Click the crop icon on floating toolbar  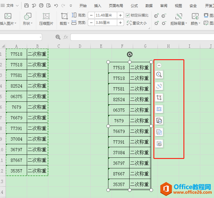point(159,97)
